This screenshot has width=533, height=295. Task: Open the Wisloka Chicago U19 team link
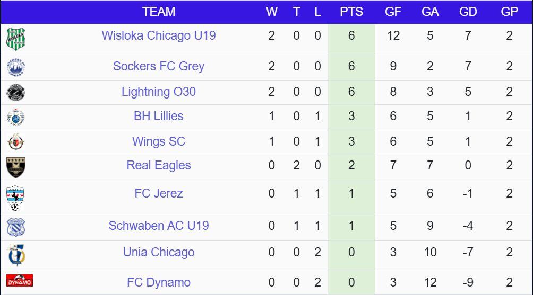[x=159, y=36]
